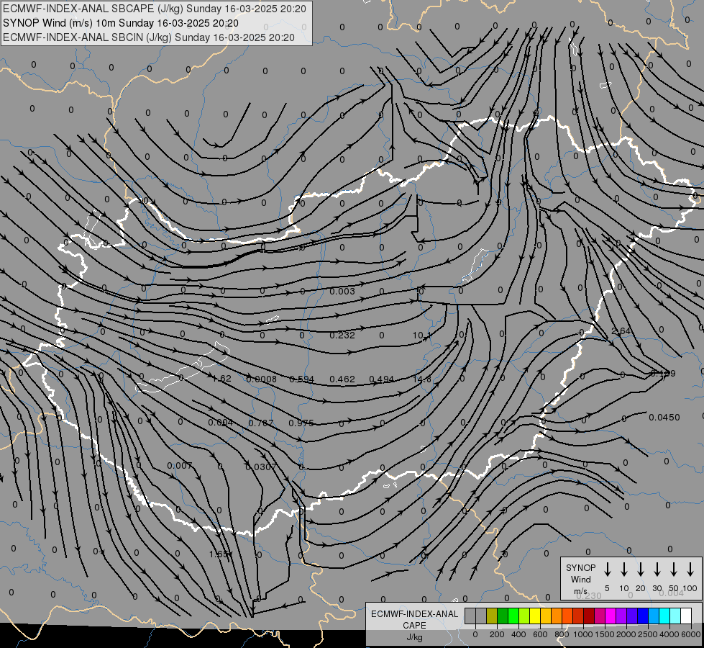Click the SBCAPE title line in header
704x648 pixels.
[155, 9]
